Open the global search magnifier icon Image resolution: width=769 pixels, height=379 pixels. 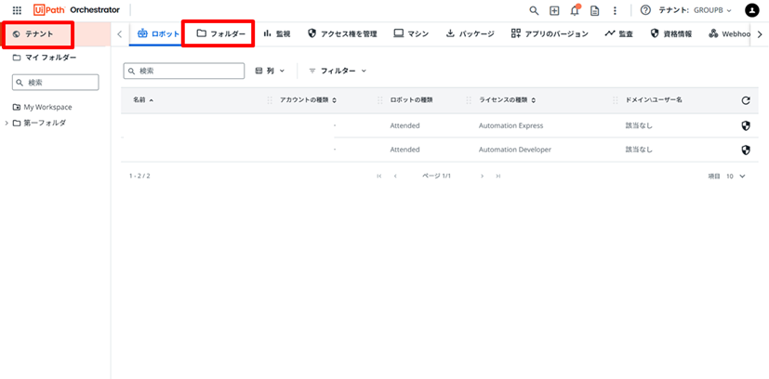[x=534, y=10]
